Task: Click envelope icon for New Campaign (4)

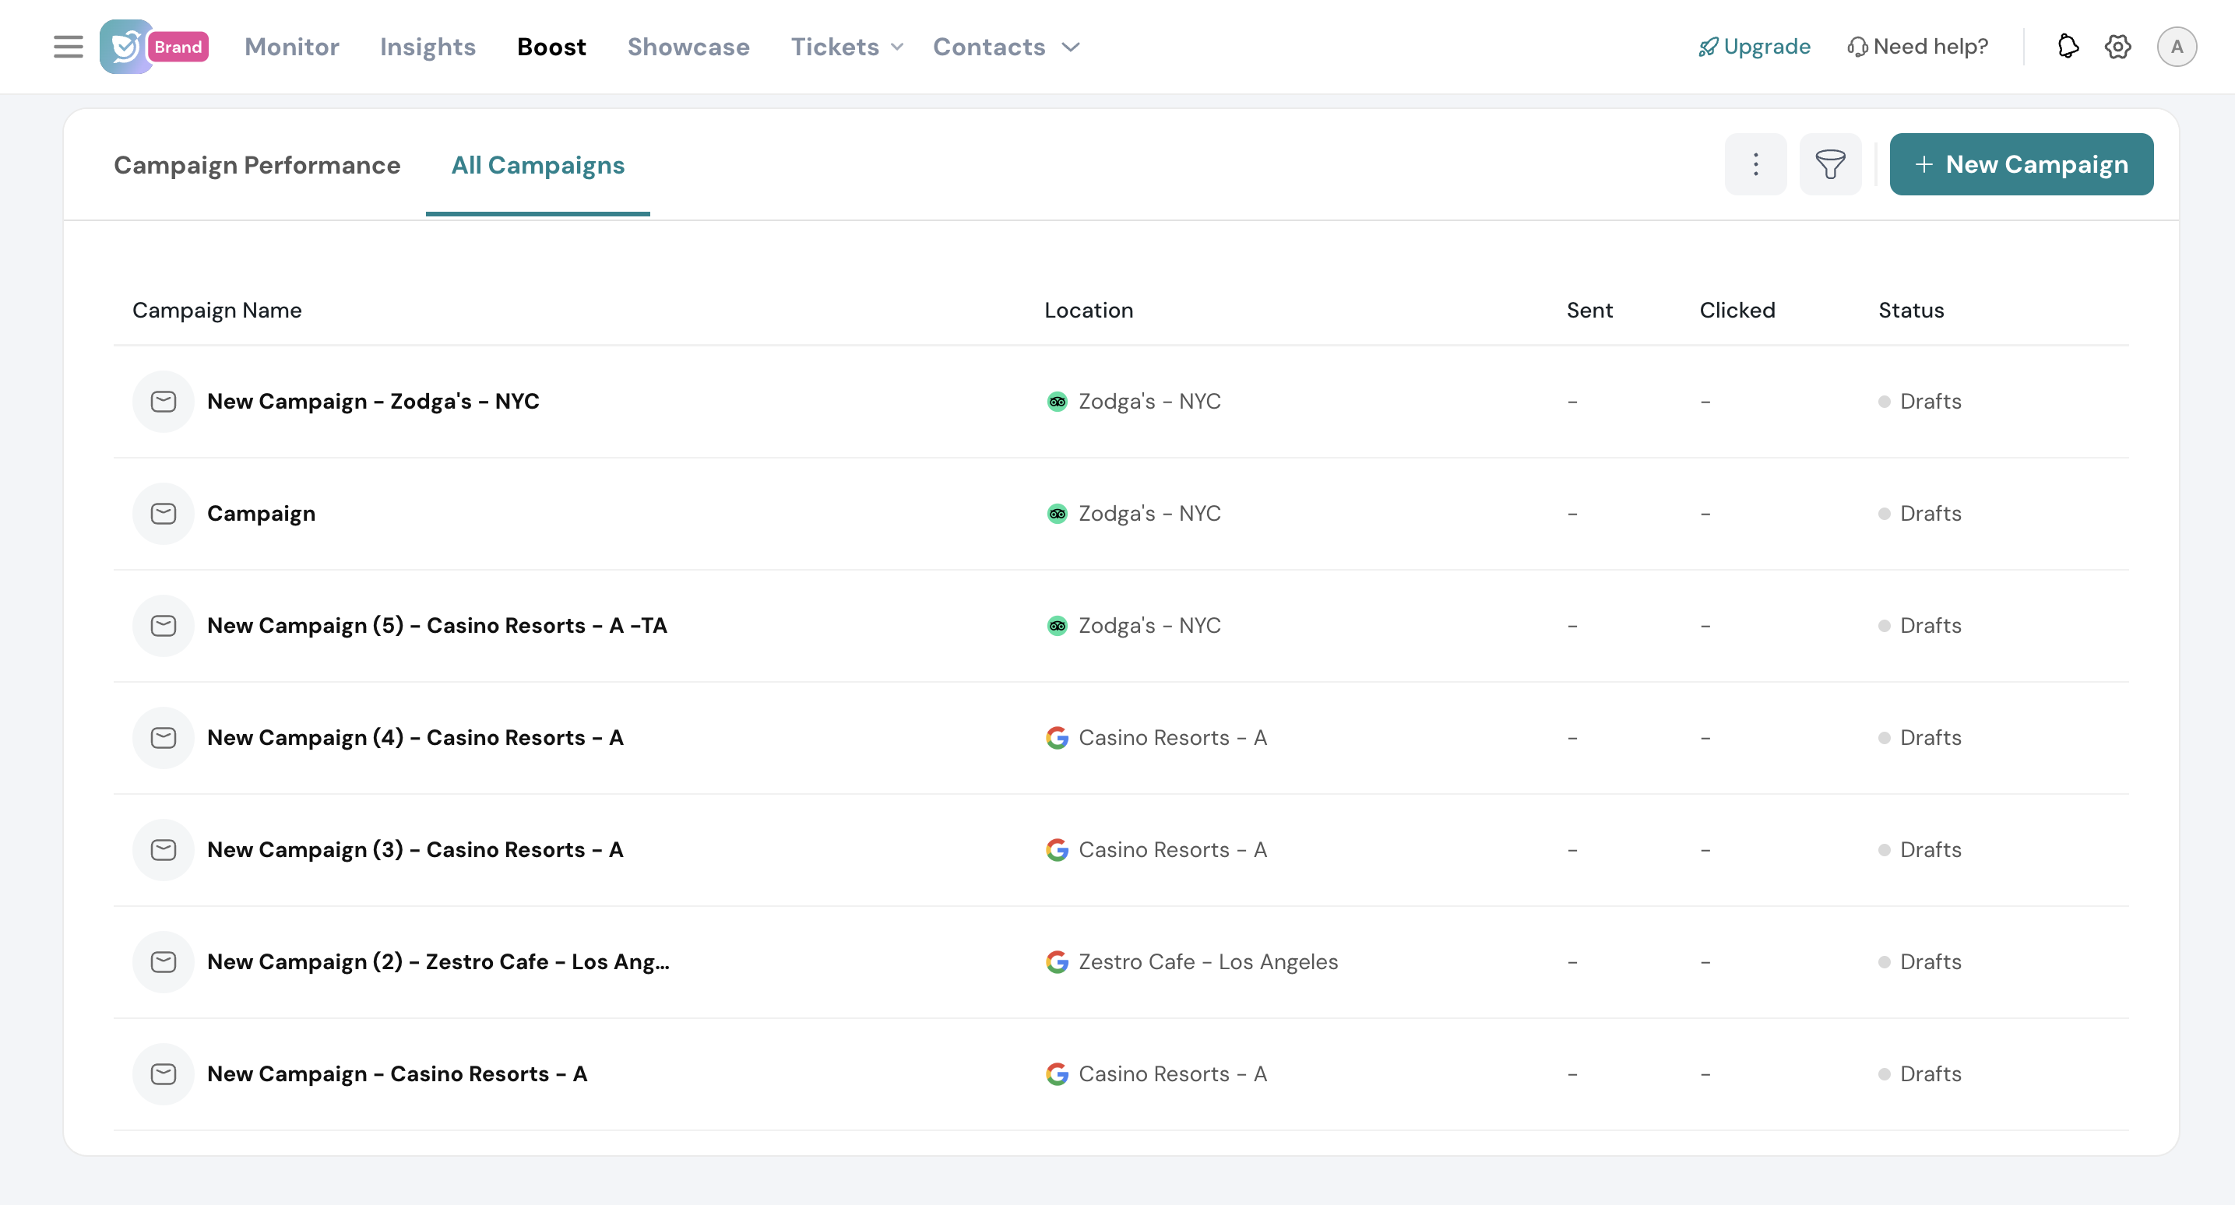Action: [x=163, y=737]
